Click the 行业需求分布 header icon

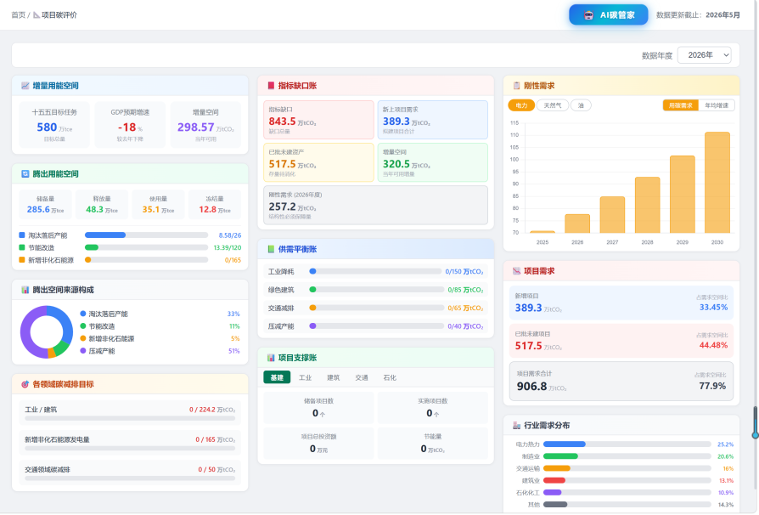coord(516,426)
